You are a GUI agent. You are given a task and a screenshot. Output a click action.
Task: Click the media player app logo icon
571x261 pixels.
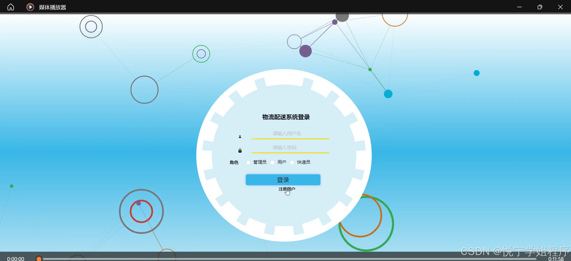click(30, 7)
